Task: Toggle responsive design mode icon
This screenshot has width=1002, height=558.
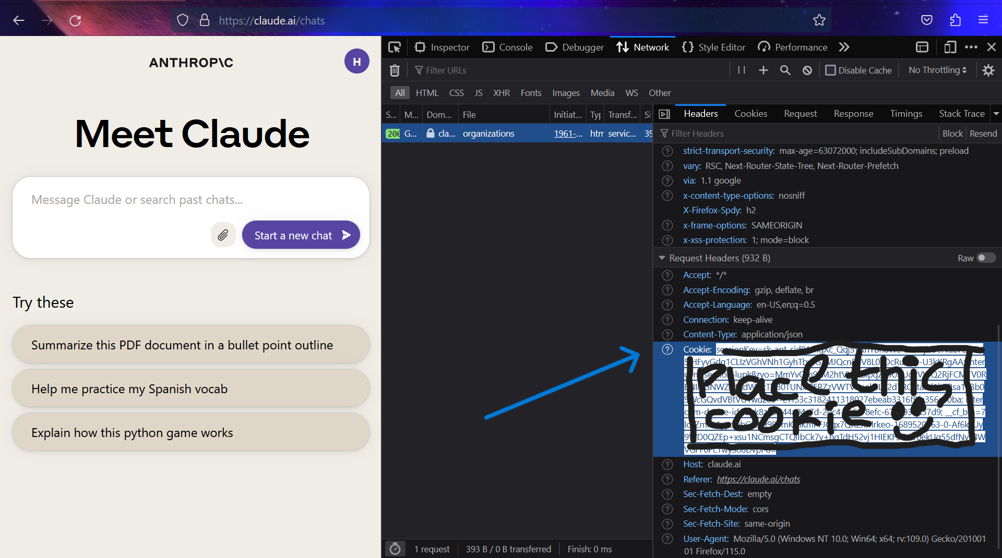Action: pyautogui.click(x=950, y=47)
